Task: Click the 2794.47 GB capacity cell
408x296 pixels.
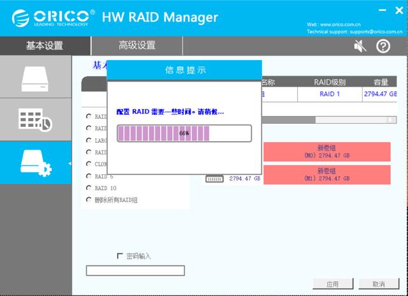Action: pos(380,94)
